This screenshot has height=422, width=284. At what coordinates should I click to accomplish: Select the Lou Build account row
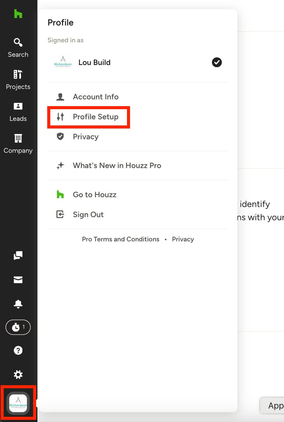tap(138, 62)
